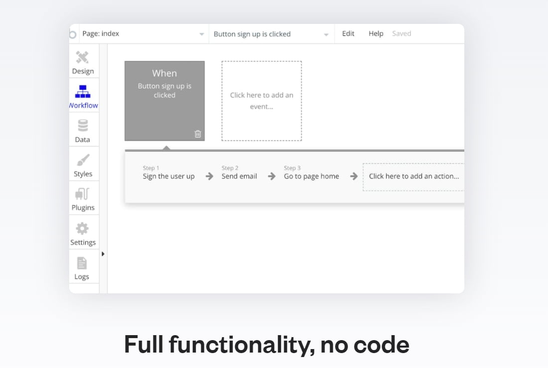
Task: Select Step 3 Go to page home
Action: click(x=311, y=173)
